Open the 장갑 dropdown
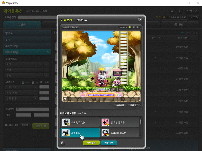Viewport: 202px width, 151px height. (x=27, y=70)
